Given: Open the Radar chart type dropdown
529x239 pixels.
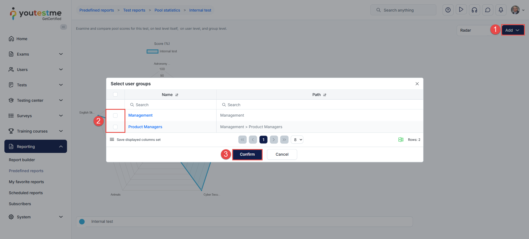Looking at the screenshot, I should 478,30.
